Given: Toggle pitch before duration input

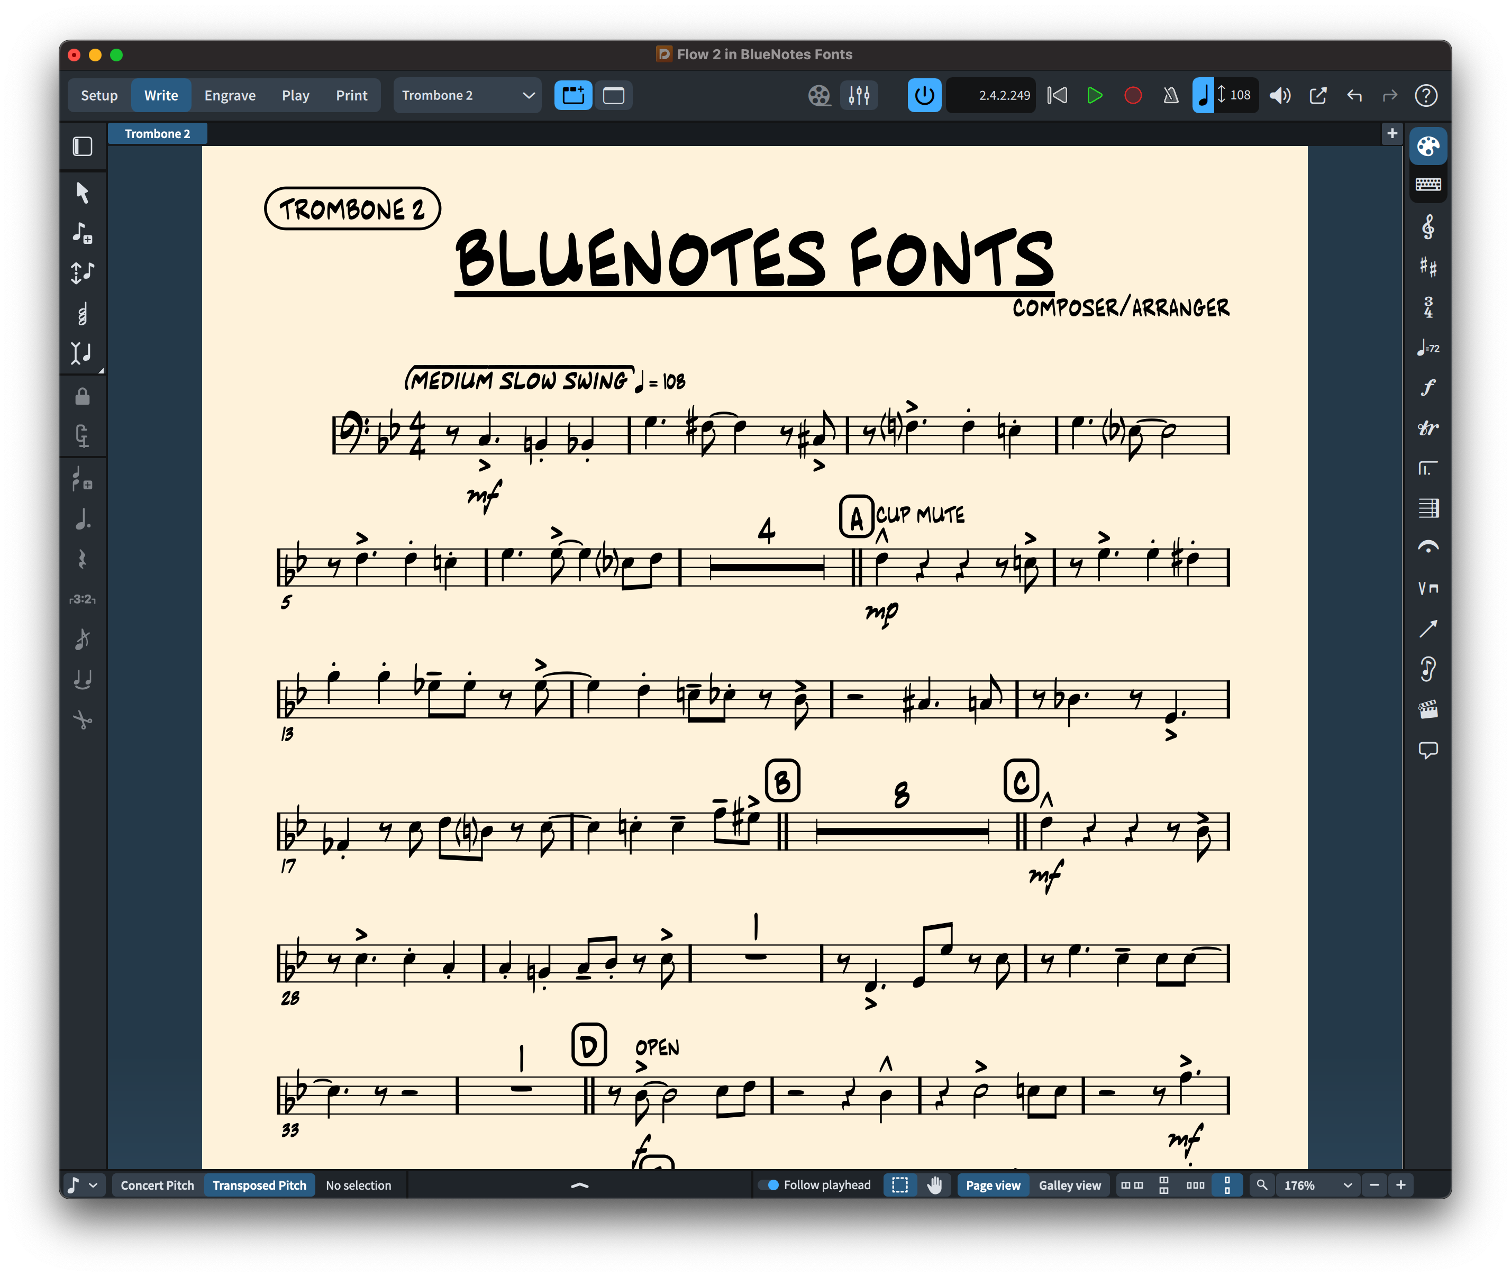Looking at the screenshot, I should 83,272.
